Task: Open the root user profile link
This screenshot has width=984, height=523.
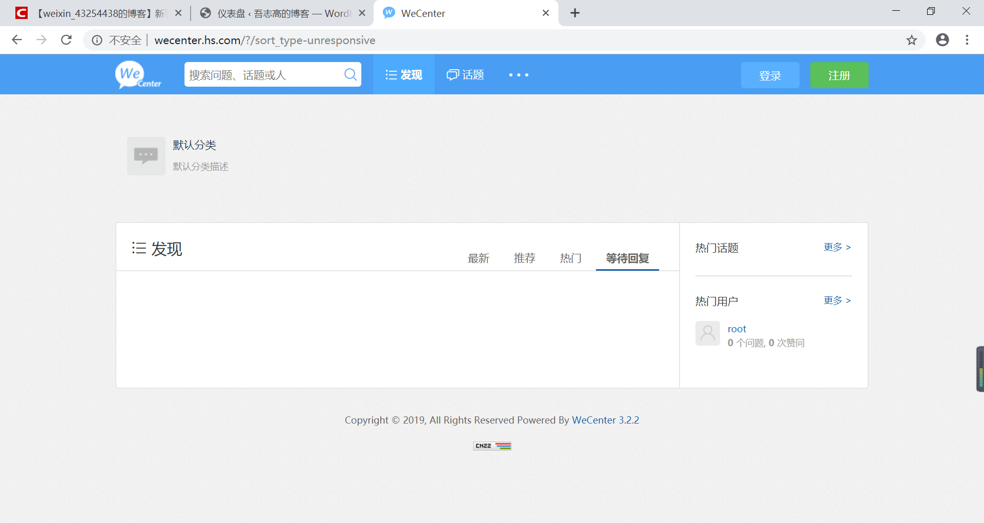Action: tap(737, 329)
